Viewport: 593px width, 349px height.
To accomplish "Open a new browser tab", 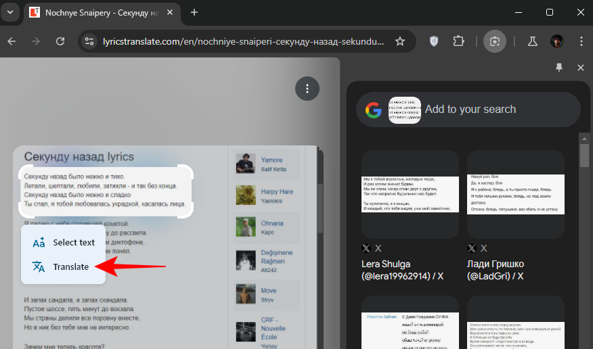I will [194, 12].
